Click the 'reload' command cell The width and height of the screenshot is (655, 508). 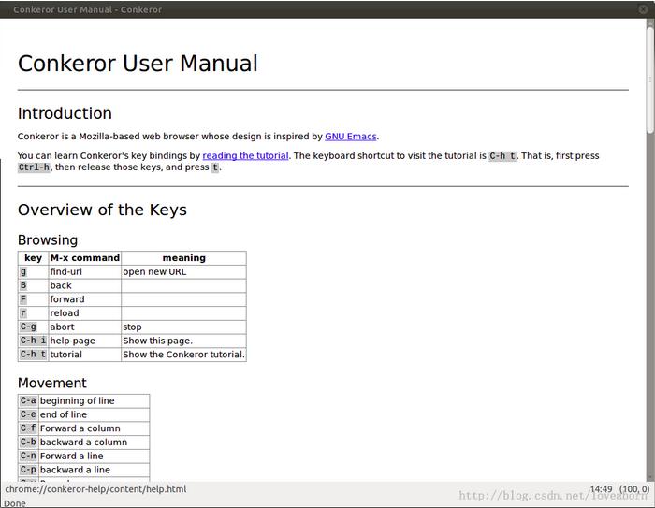pyautogui.click(x=85, y=313)
